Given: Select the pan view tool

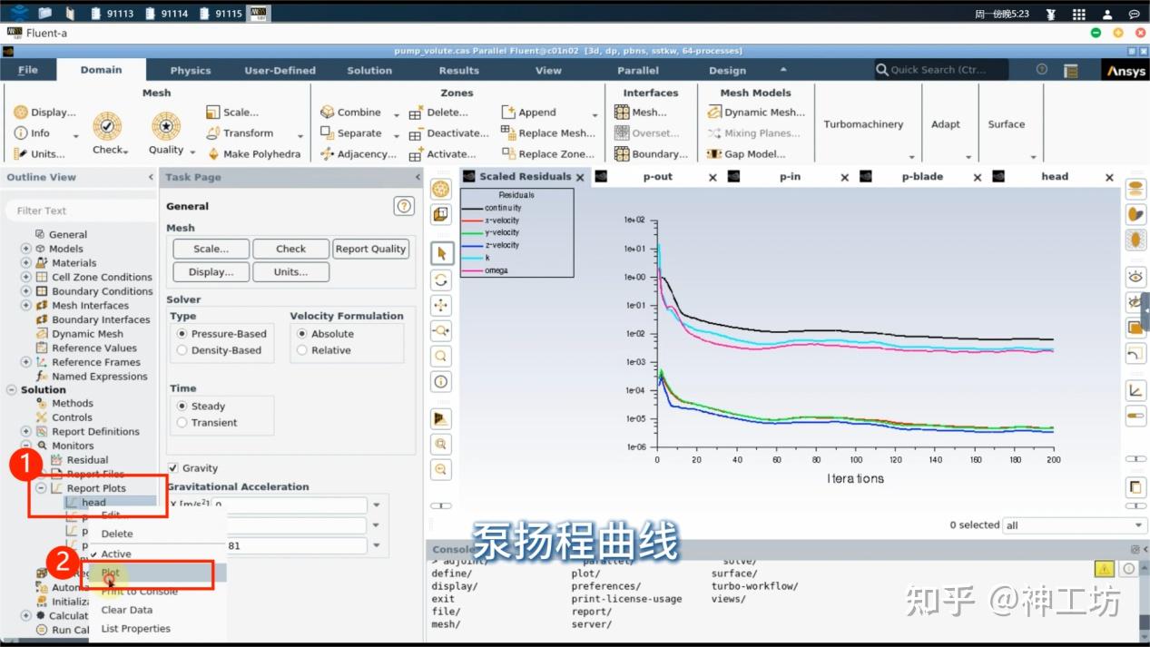Looking at the screenshot, I should click(x=441, y=305).
